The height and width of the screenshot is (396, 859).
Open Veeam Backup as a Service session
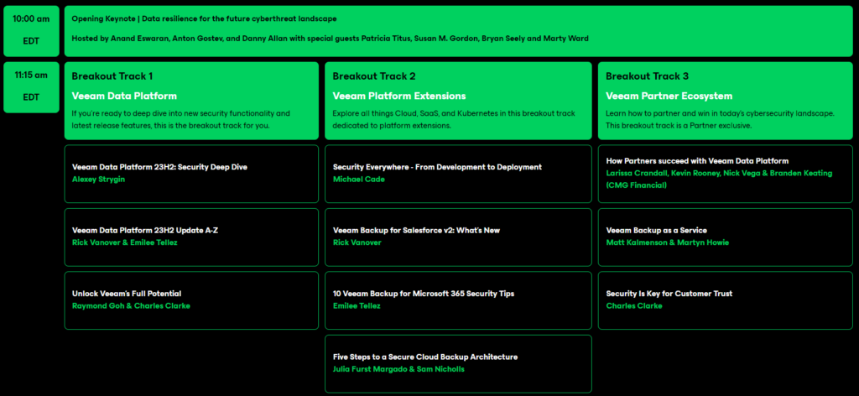[726, 237]
